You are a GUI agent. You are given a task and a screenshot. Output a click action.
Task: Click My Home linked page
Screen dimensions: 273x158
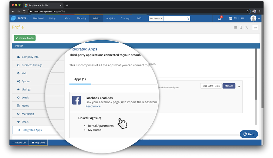(95, 130)
